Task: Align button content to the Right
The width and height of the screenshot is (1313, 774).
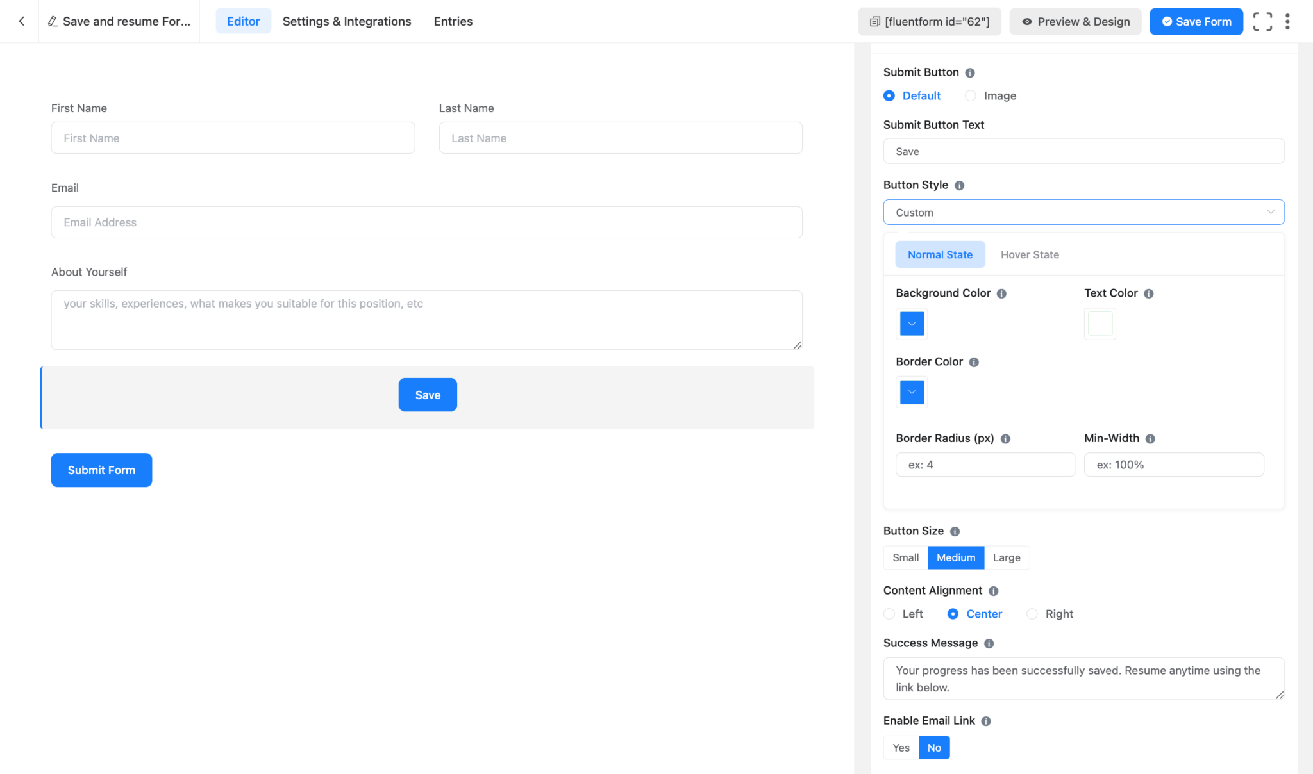Action: [1032, 614]
